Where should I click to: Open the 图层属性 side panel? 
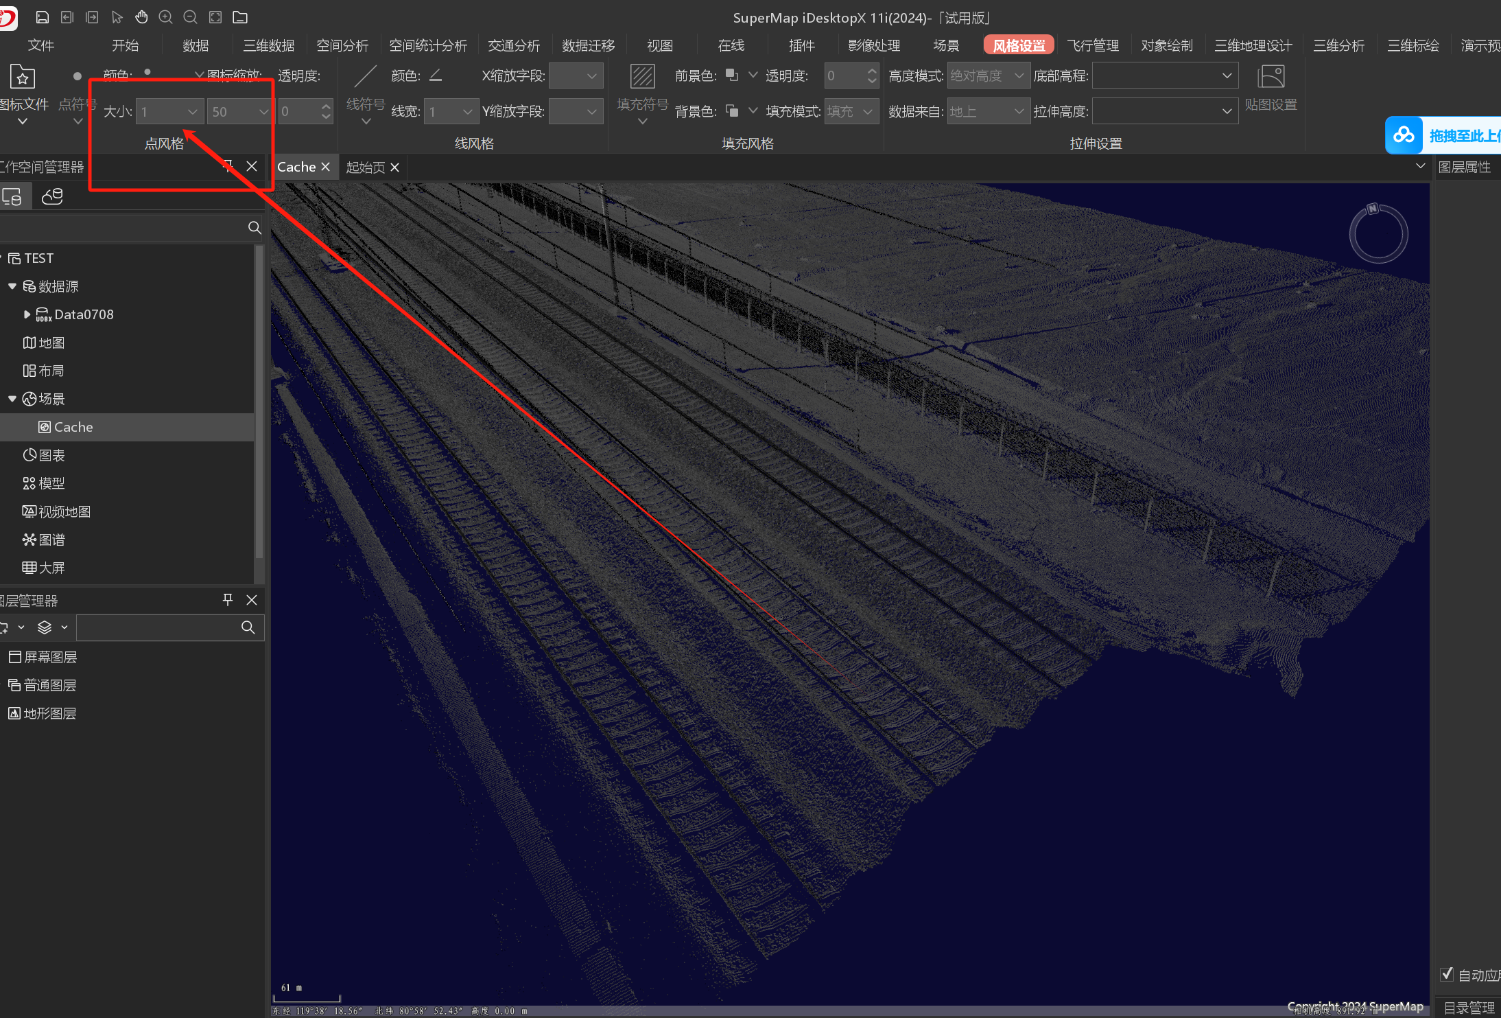(1465, 167)
